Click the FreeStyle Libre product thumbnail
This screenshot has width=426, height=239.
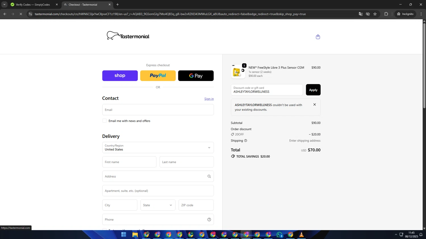(238, 72)
